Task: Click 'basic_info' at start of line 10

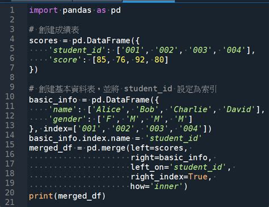Action: 53,100
